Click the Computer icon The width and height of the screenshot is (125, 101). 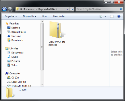(7, 73)
